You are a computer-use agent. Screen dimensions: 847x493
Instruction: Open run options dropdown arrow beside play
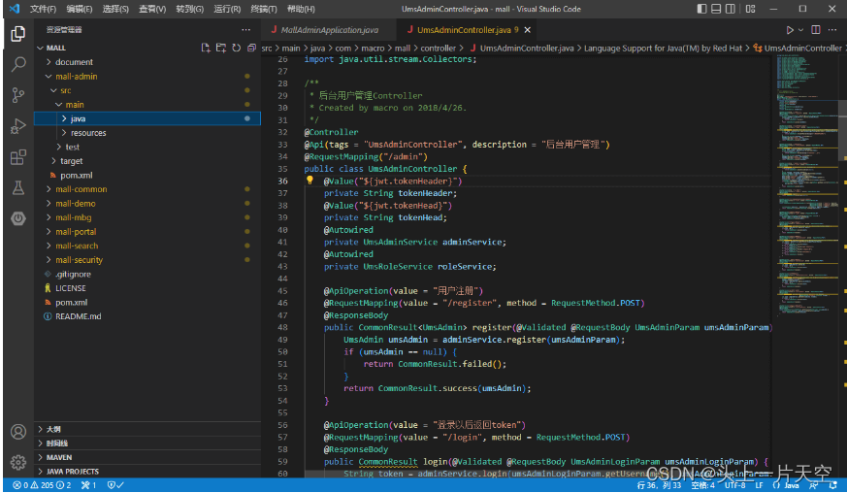click(800, 30)
